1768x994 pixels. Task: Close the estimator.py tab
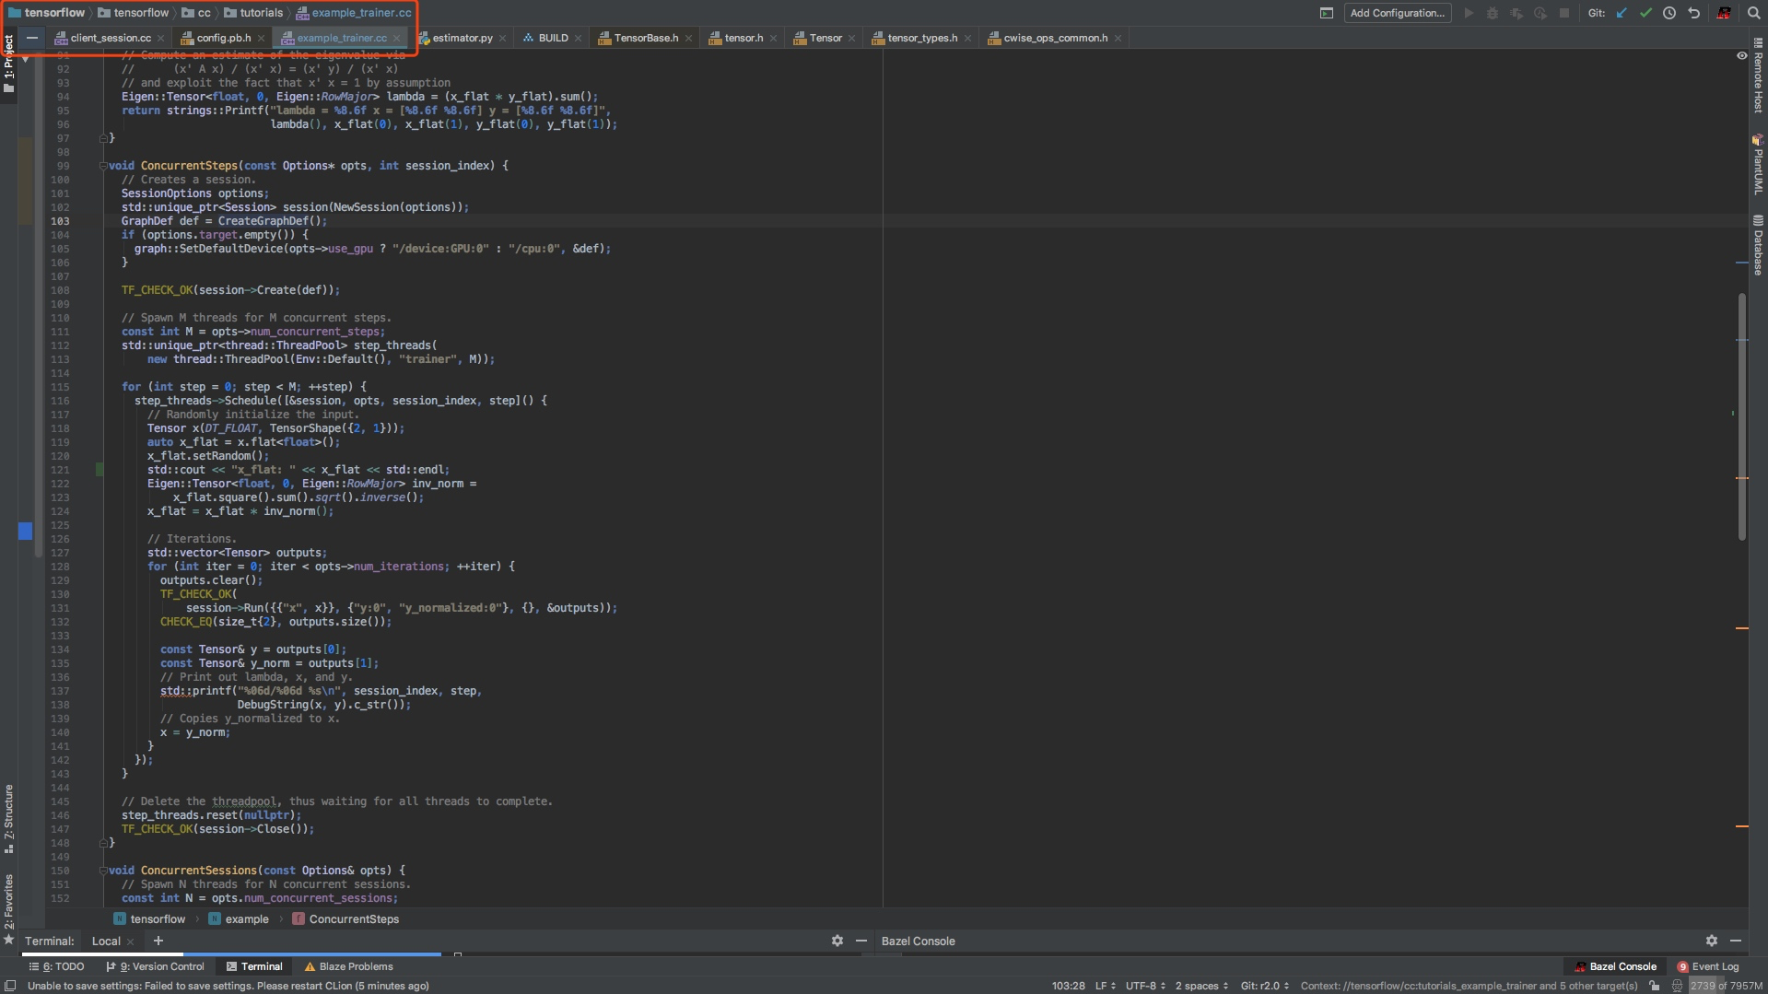tap(502, 38)
